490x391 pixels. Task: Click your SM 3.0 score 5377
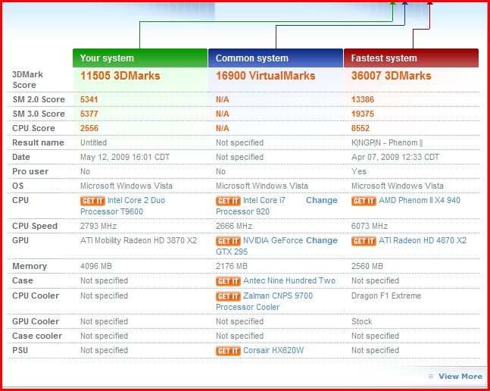click(x=89, y=114)
